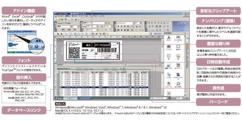This screenshot has width=242, height=121.
Task: Click the New layout toolbar icon
Action: click(x=56, y=19)
